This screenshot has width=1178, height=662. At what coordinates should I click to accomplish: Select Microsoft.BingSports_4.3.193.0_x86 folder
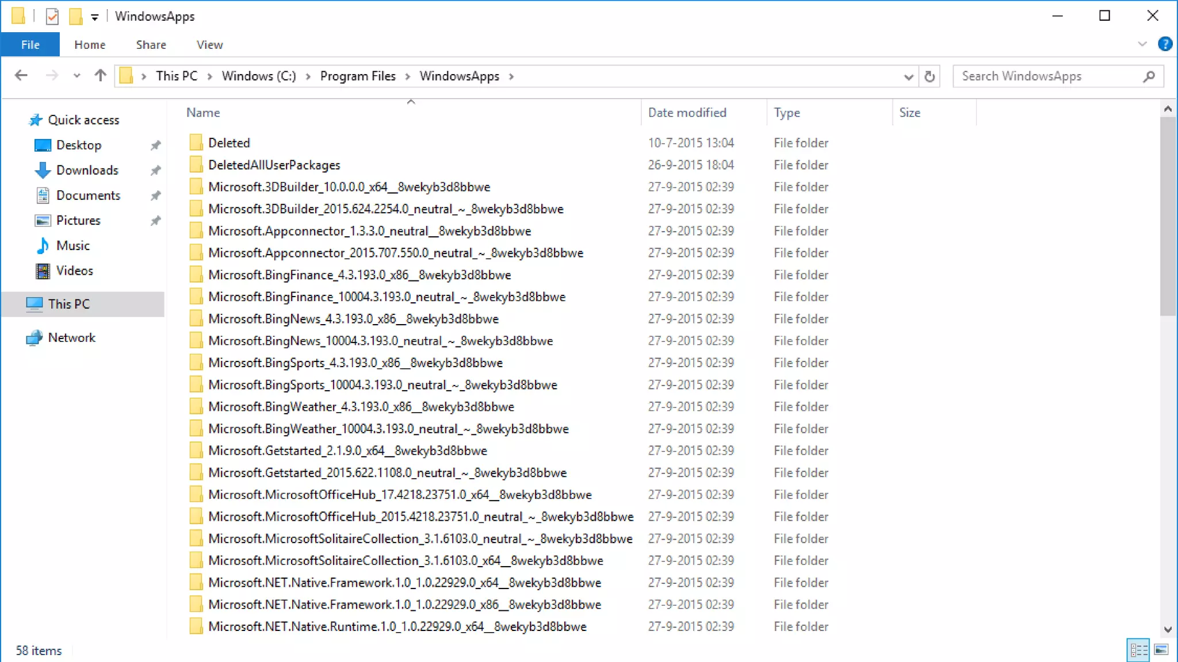pos(355,363)
